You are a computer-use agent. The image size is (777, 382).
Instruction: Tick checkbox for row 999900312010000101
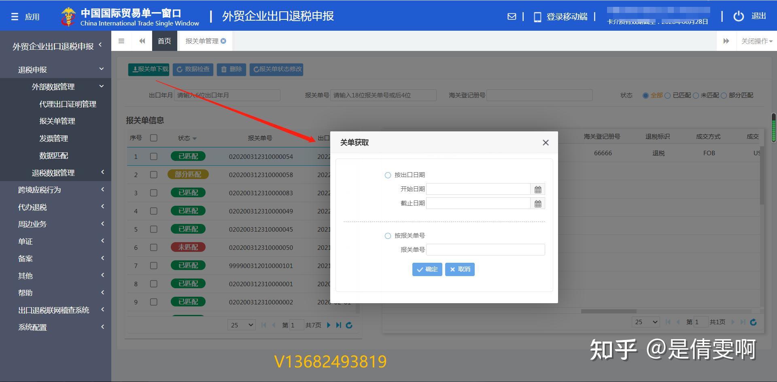153,266
